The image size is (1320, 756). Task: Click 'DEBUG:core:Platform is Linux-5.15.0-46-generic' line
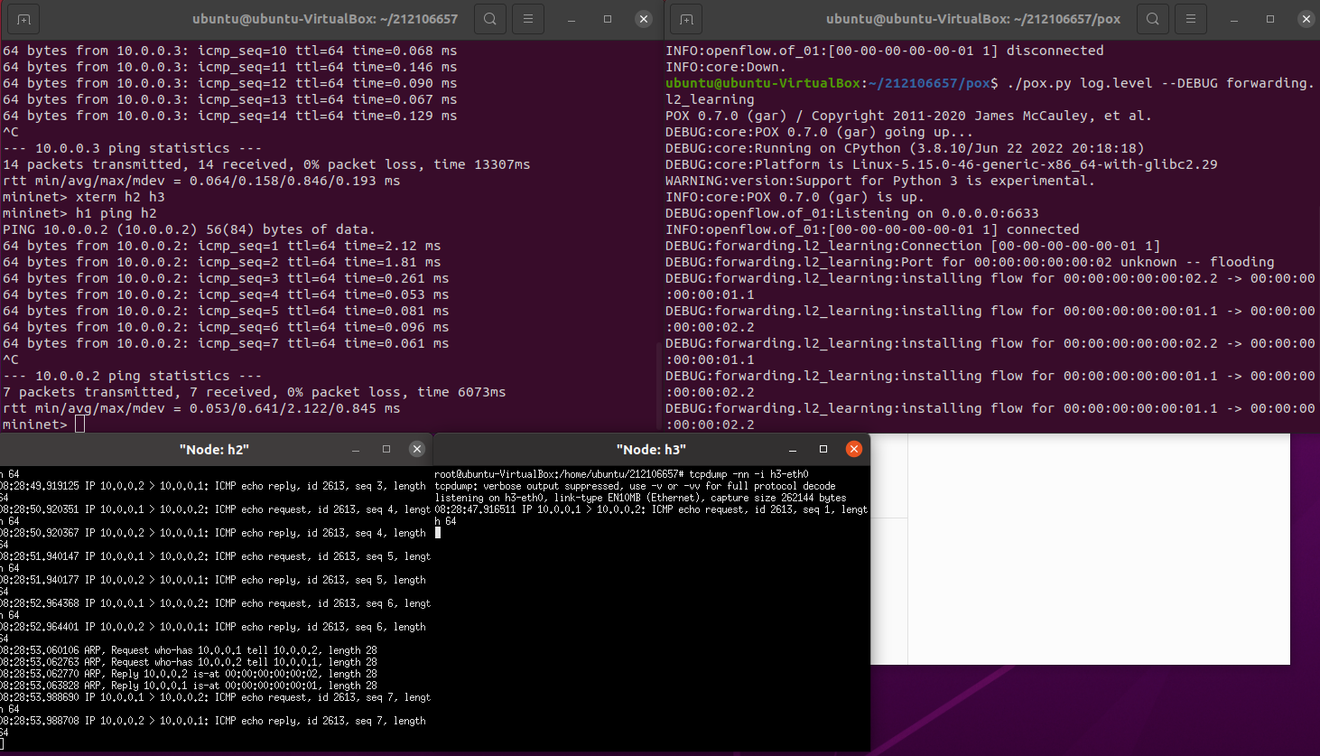coord(942,164)
